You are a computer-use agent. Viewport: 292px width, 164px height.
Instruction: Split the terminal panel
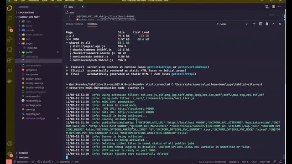261,24
